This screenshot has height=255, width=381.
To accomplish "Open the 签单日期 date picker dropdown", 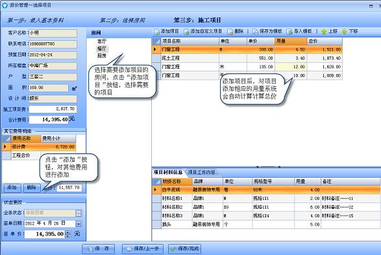I will (x=79, y=224).
